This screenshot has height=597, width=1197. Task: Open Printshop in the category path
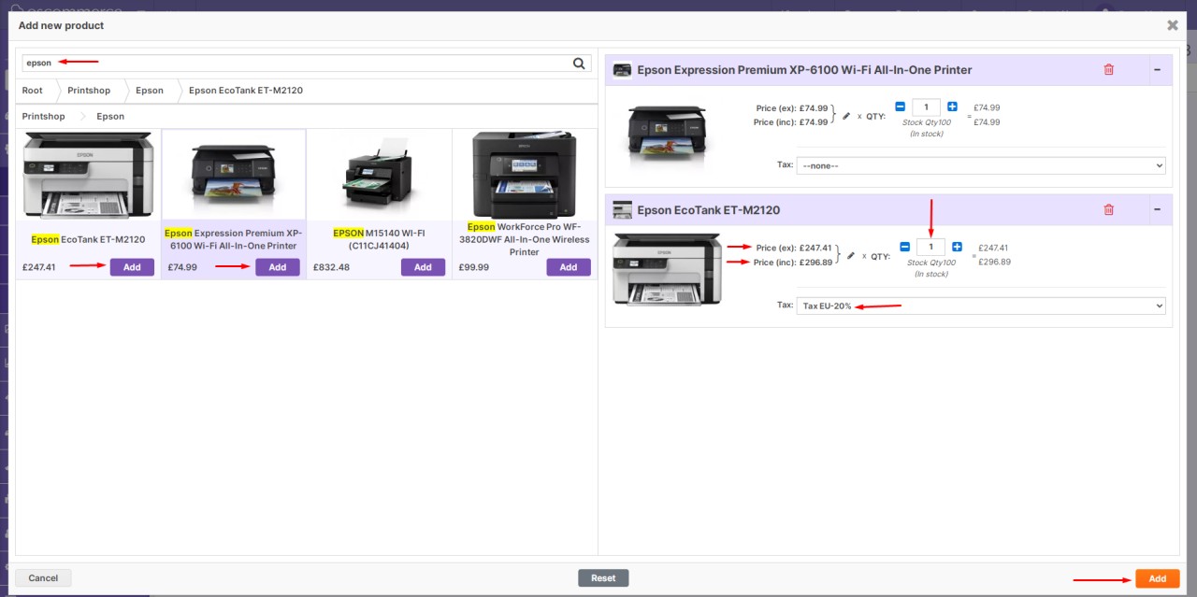pos(44,117)
